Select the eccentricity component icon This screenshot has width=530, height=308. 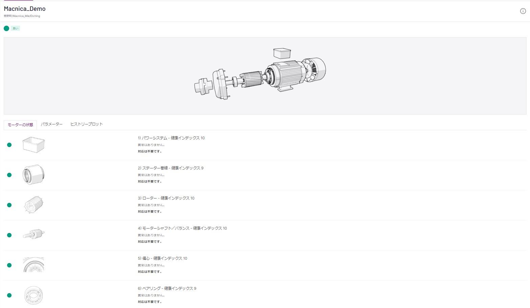click(33, 265)
